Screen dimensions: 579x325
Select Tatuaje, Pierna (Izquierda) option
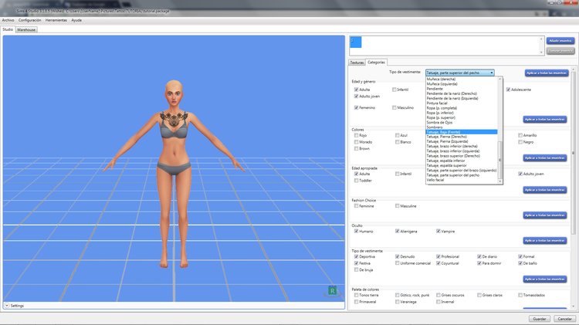447,141
